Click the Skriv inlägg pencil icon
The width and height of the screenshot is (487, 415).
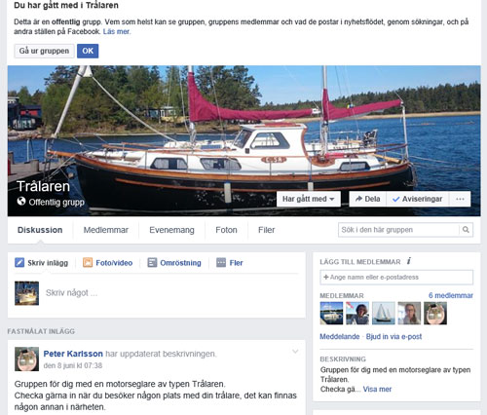19,262
